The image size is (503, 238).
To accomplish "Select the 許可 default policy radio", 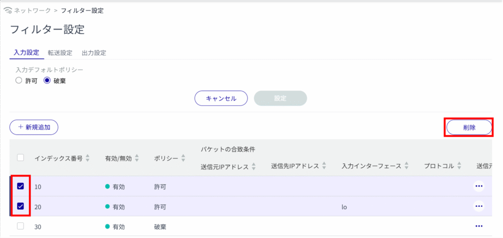I will click(19, 80).
